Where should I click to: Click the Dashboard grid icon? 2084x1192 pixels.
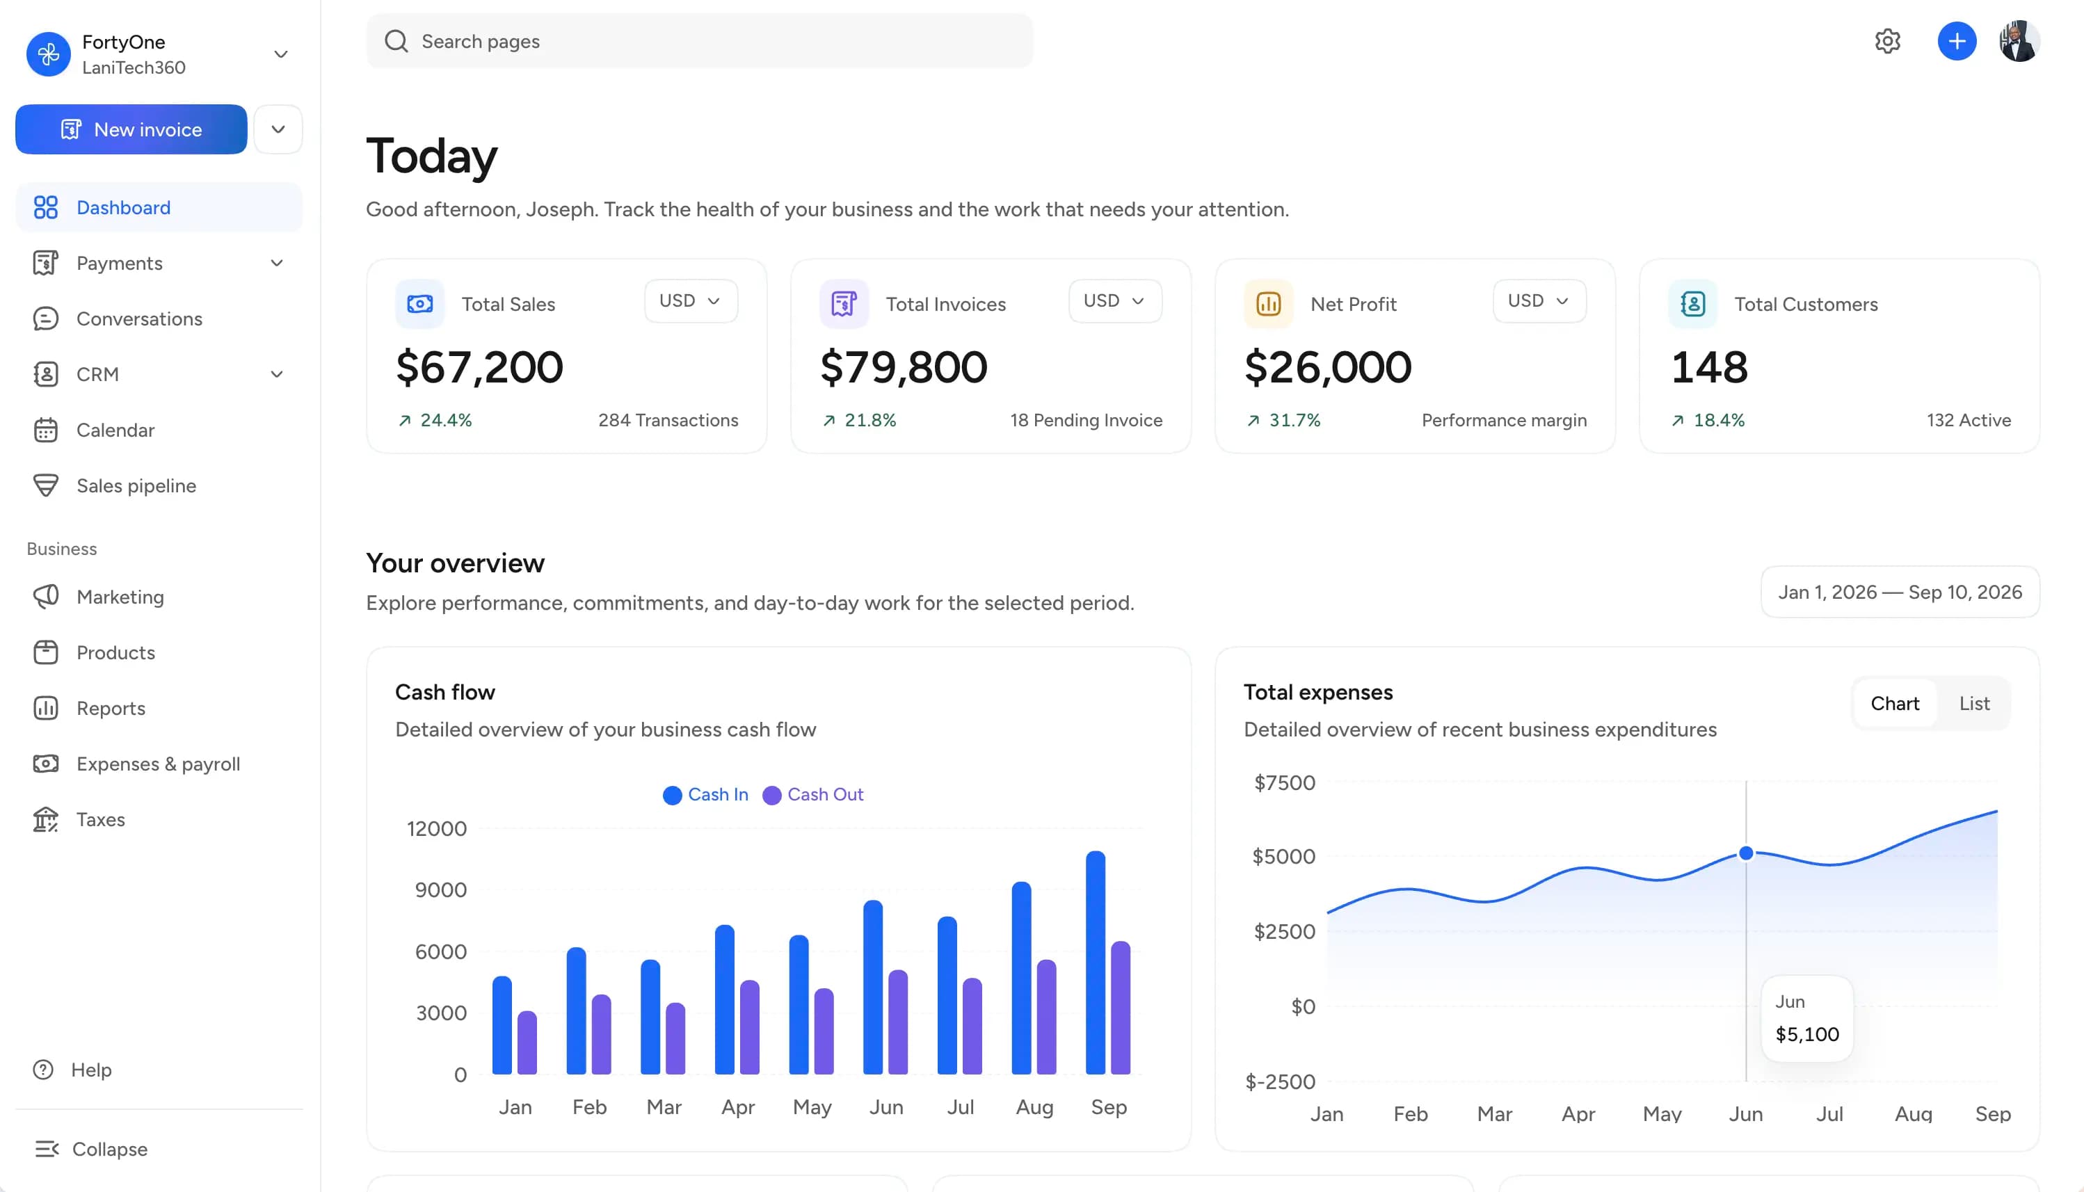click(x=46, y=207)
